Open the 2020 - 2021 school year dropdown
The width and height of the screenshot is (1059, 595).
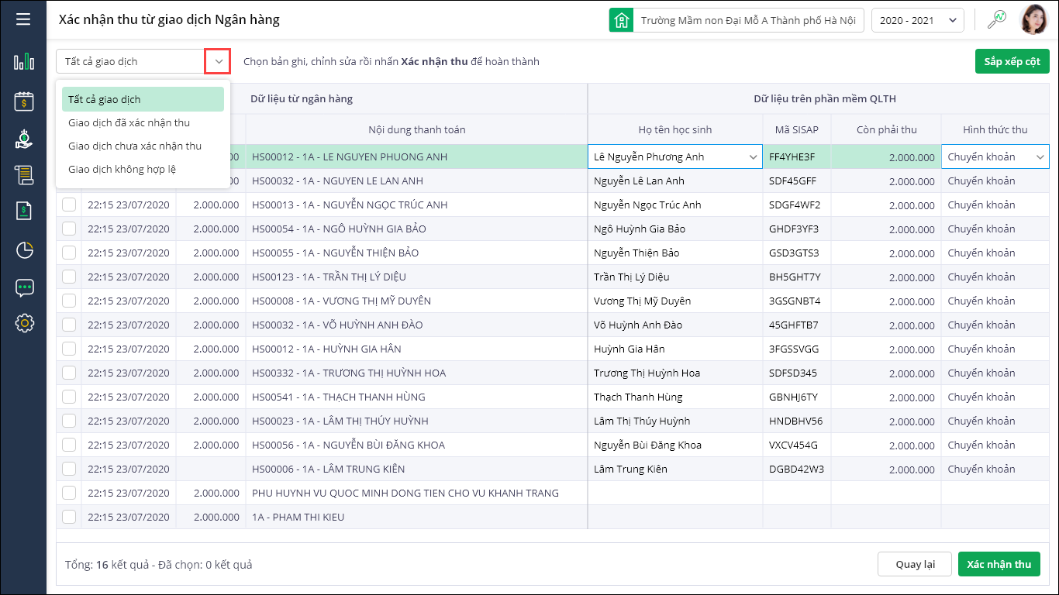[917, 21]
